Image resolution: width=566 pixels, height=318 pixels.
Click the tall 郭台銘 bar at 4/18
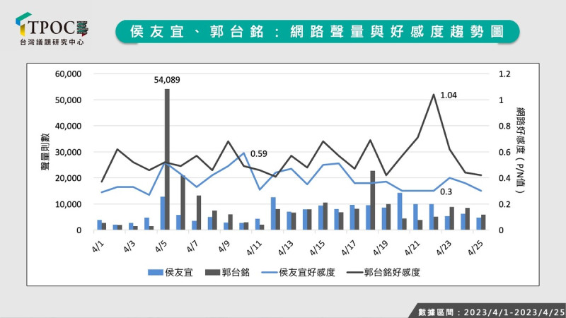pos(373,201)
